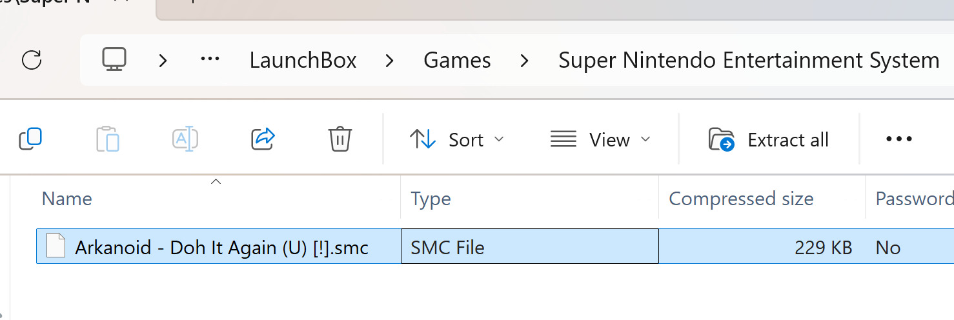Click the Rename toolbar icon
The image size is (954, 320).
coord(185,139)
